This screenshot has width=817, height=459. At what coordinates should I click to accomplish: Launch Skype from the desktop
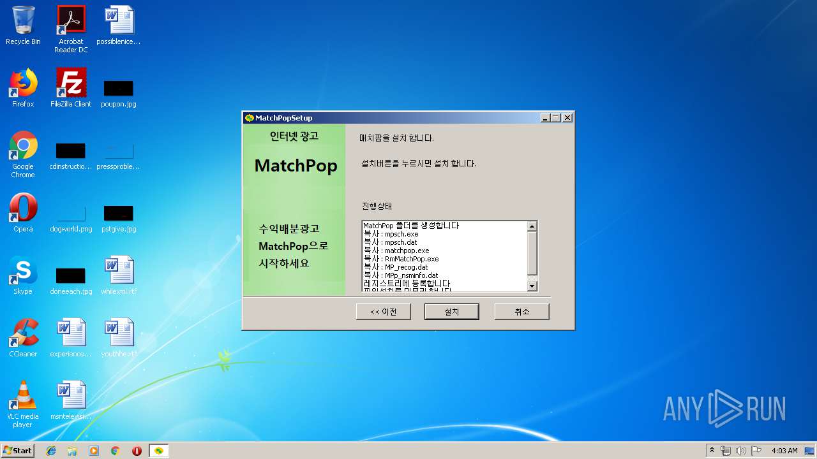[23, 276]
